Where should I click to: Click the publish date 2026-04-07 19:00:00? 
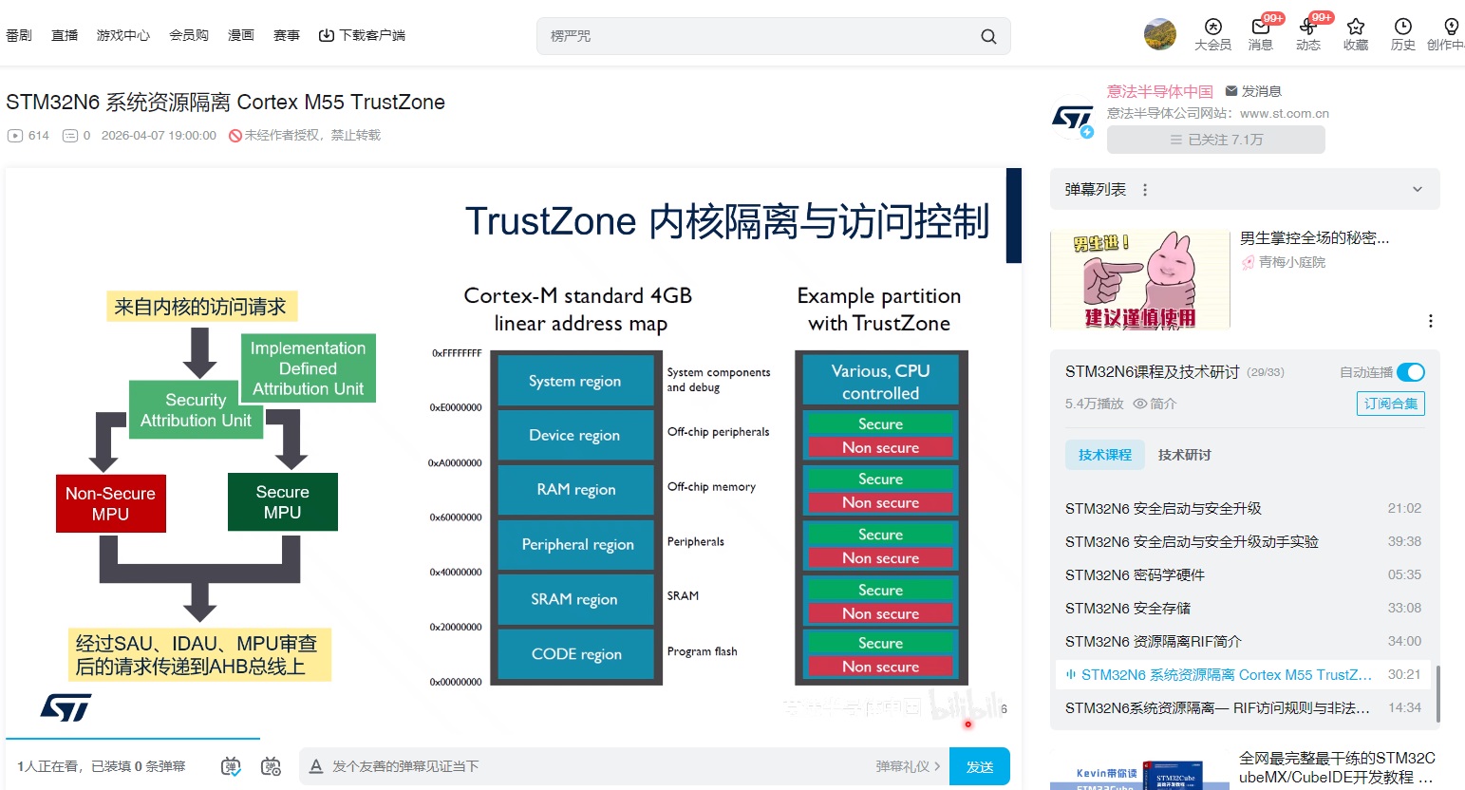pos(159,136)
